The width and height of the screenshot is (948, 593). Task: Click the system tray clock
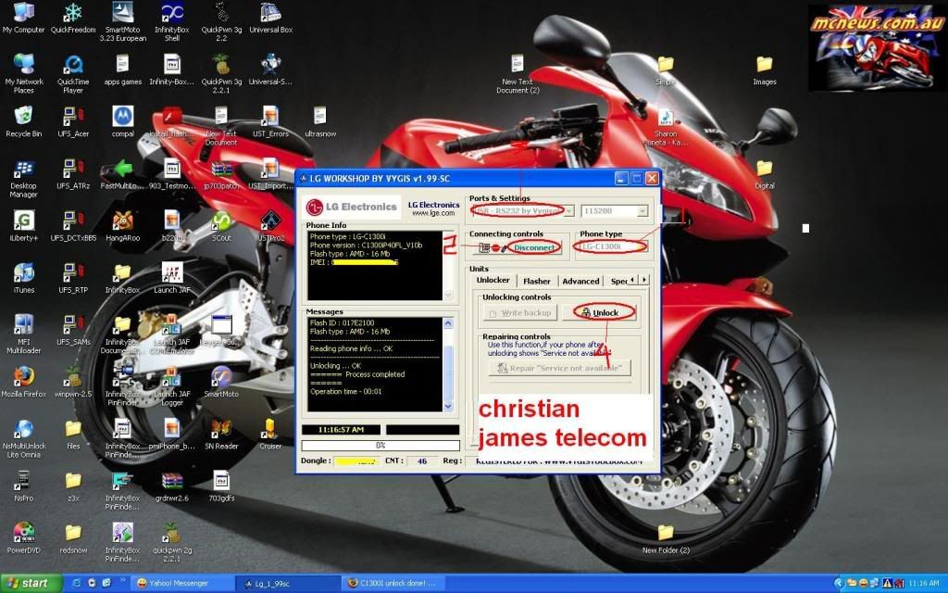coord(924,584)
